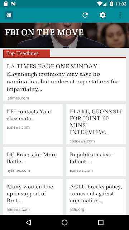Viewport: 129px width, 230px height.
Task: Refresh the headlines feed
Action: pos(85,15)
